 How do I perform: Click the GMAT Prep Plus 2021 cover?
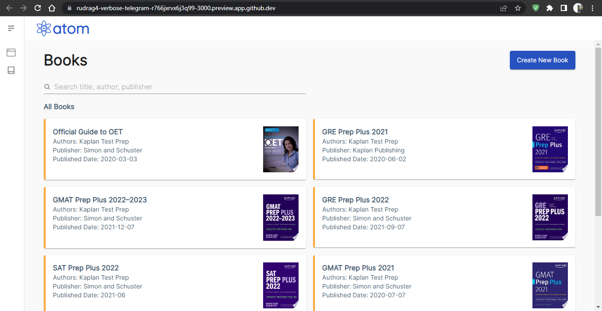[x=550, y=285]
